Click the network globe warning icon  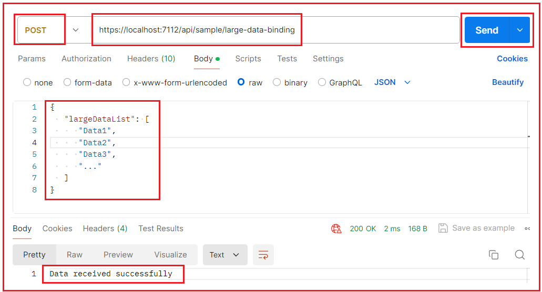click(336, 229)
